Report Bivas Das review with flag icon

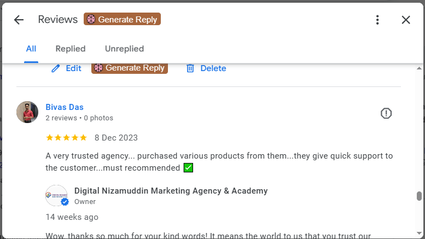pos(386,113)
